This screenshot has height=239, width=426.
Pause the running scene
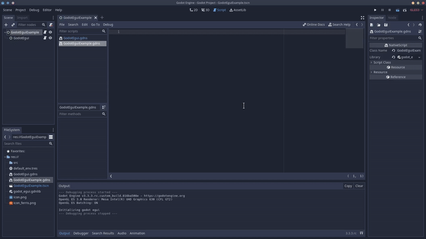[x=382, y=10]
